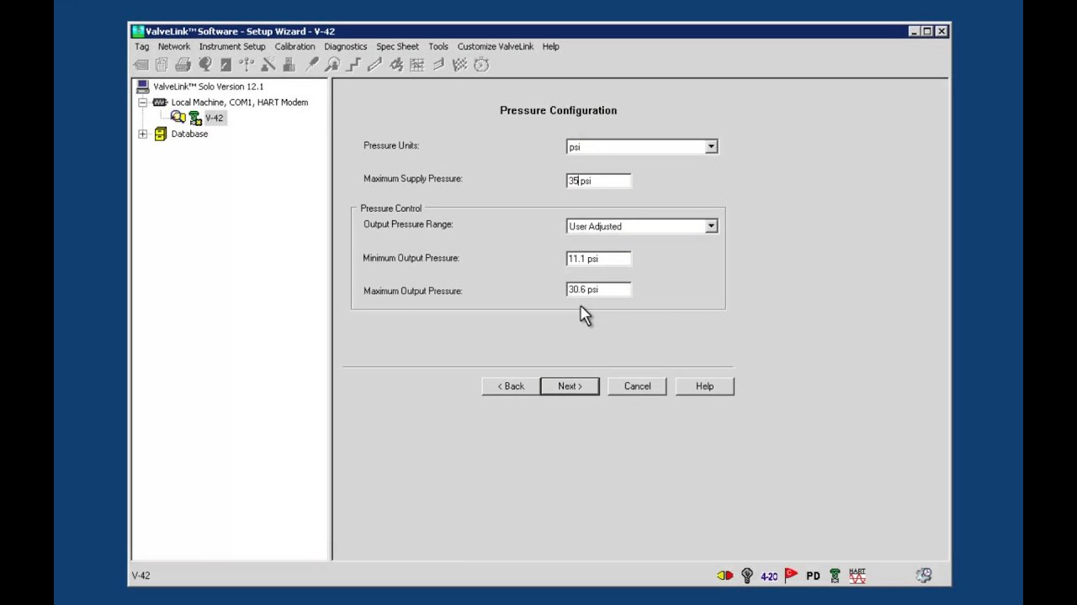Screen dimensions: 1077x605
Task: Click the grid chart toolbar icon
Action: 417,65
